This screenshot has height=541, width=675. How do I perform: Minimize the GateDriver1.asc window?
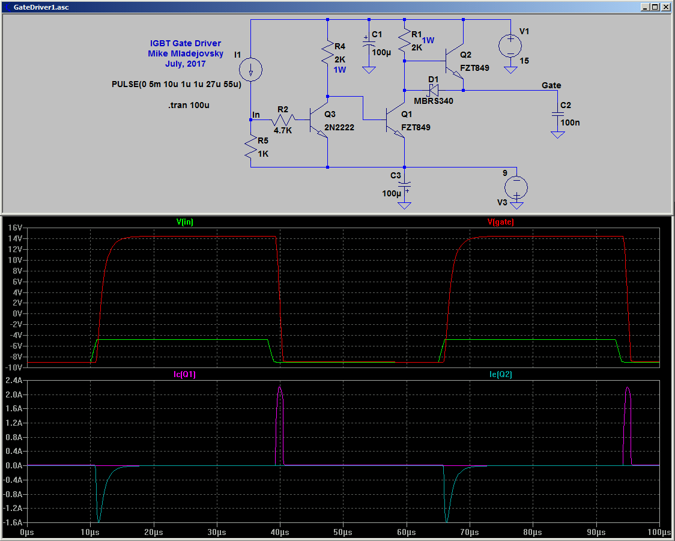pyautogui.click(x=645, y=7)
